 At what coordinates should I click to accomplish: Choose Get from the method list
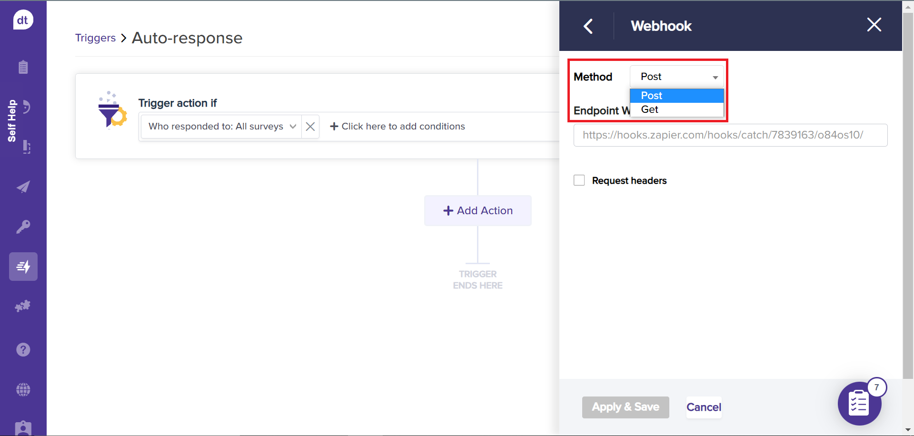tap(650, 109)
